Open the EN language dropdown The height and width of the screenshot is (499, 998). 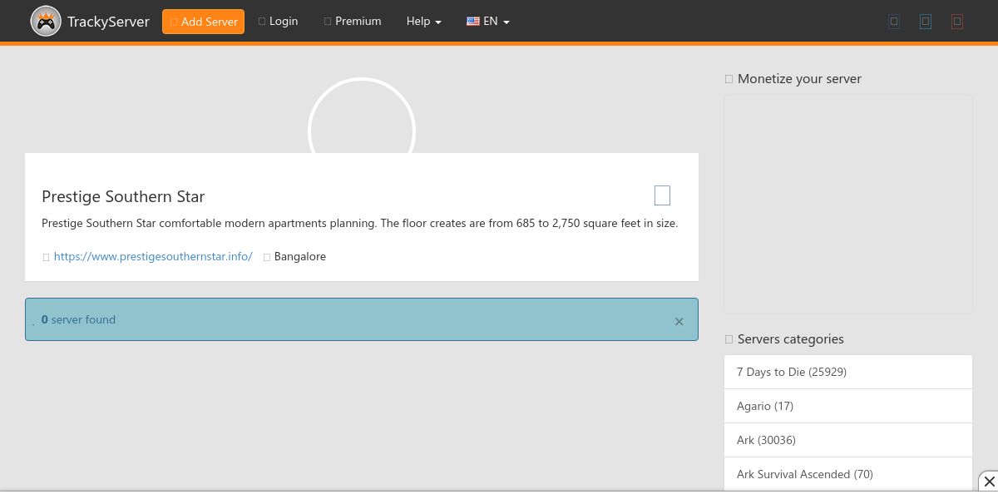[488, 21]
